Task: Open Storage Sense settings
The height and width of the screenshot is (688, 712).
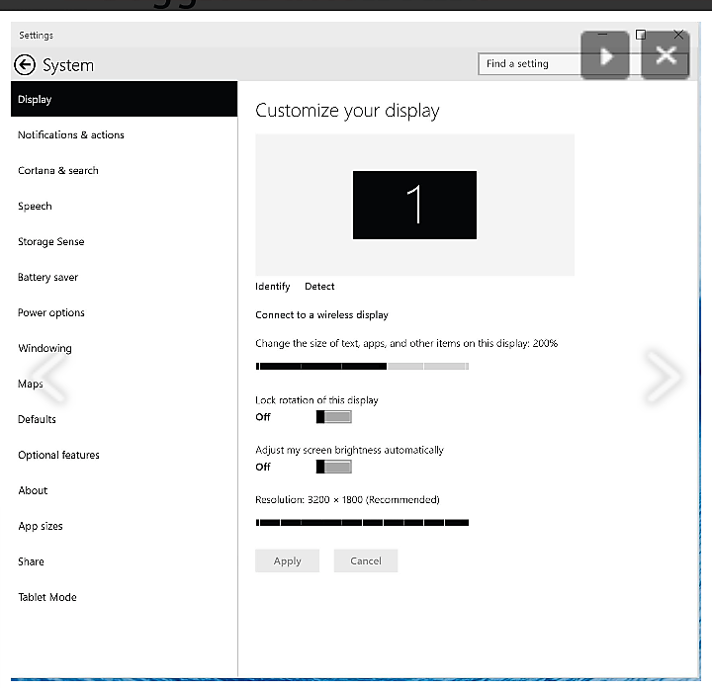Action: pyautogui.click(x=124, y=241)
